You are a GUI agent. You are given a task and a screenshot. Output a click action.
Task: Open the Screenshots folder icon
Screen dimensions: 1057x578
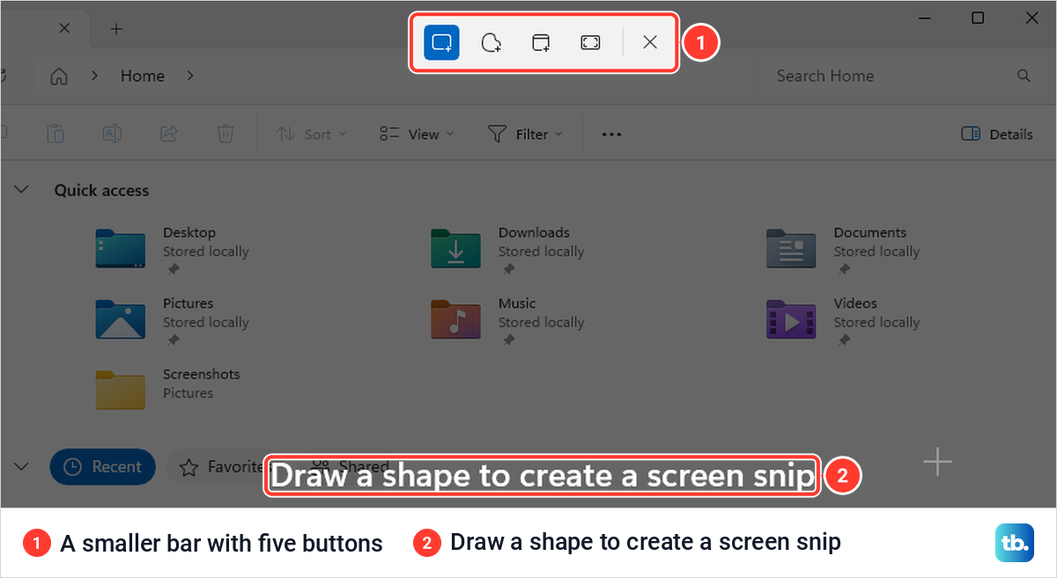[x=121, y=390]
